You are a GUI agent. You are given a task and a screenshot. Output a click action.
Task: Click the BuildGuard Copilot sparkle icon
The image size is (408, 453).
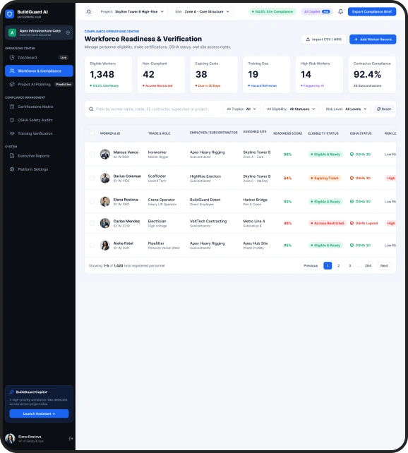click(12, 392)
